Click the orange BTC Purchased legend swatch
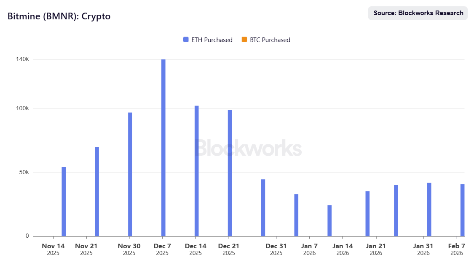This screenshot has height=263, width=474. tap(244, 40)
